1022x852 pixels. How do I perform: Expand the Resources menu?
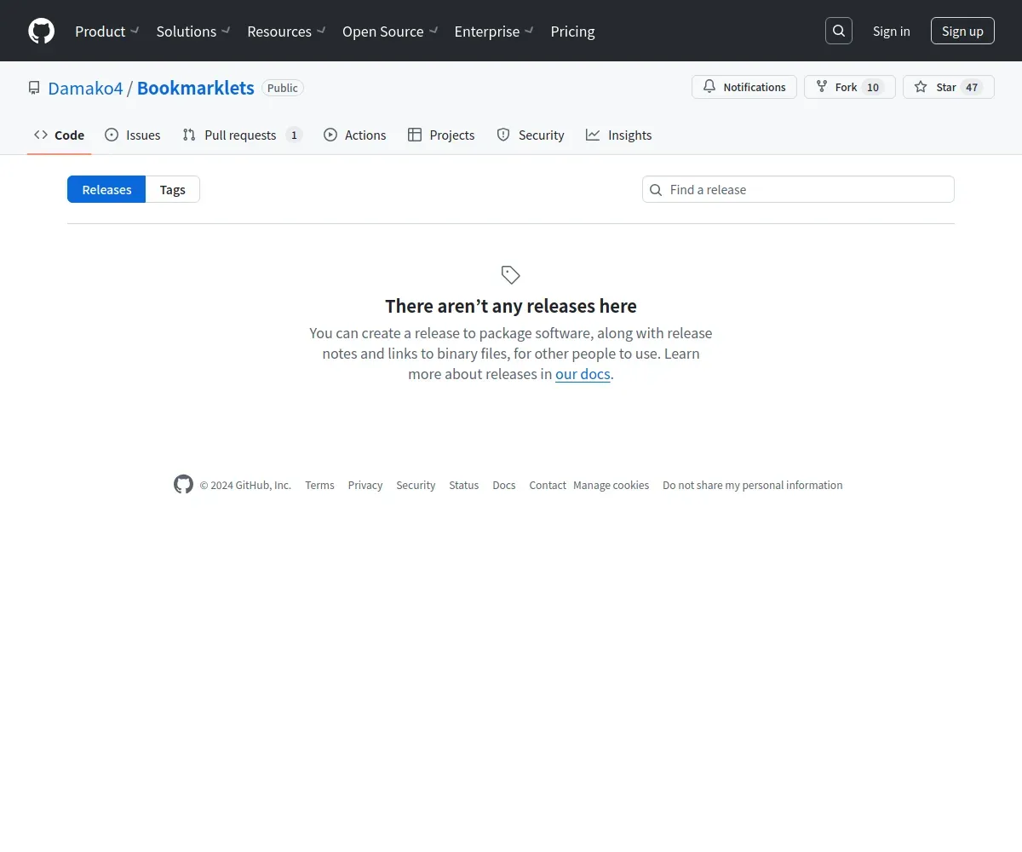(286, 32)
